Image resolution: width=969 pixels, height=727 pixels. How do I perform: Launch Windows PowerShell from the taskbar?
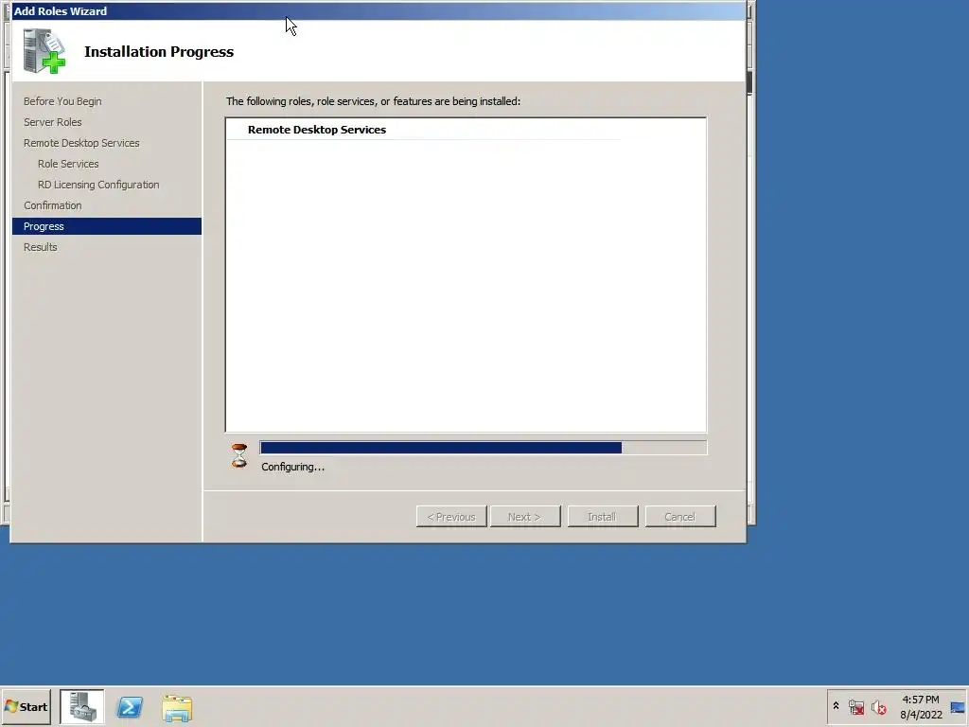(x=130, y=706)
